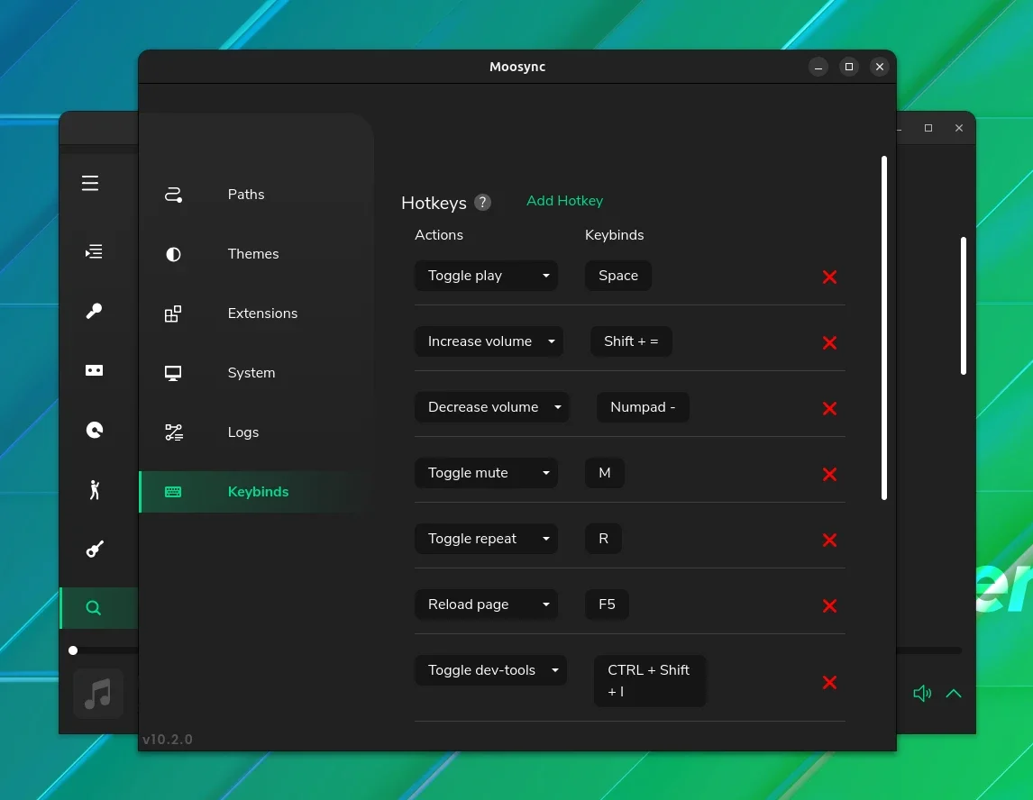The height and width of the screenshot is (800, 1033).
Task: Close the Moosync settings window
Action: (x=880, y=68)
